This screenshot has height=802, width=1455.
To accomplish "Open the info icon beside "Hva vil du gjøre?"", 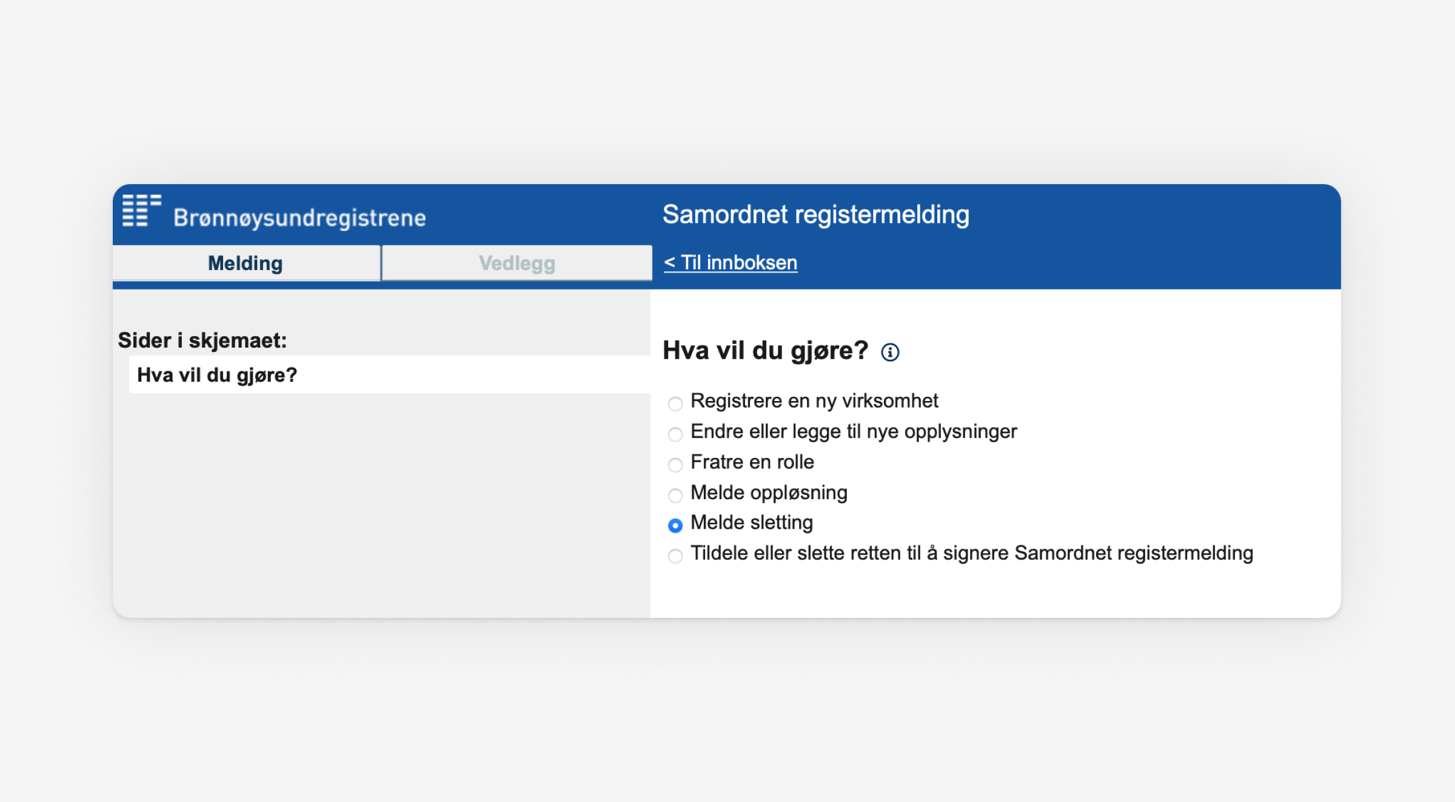I will point(891,352).
